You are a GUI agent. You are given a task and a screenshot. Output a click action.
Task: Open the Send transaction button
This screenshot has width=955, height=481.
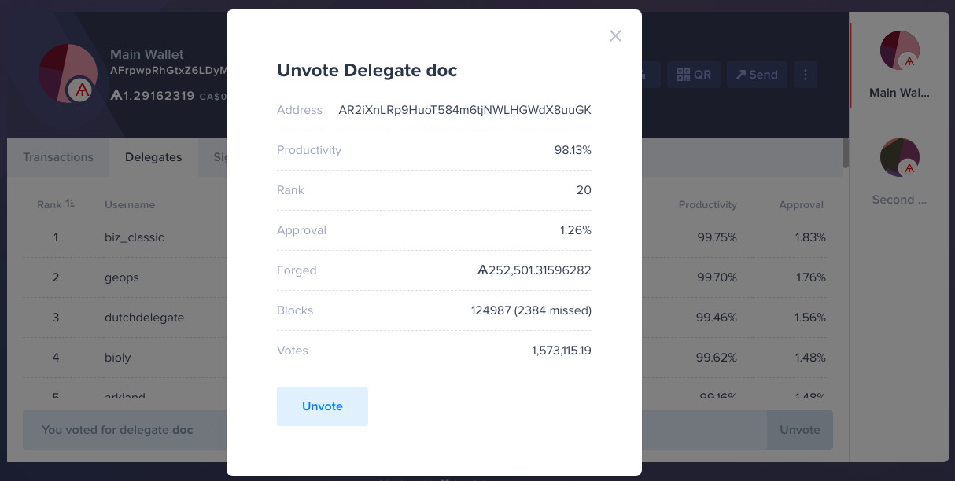click(757, 75)
